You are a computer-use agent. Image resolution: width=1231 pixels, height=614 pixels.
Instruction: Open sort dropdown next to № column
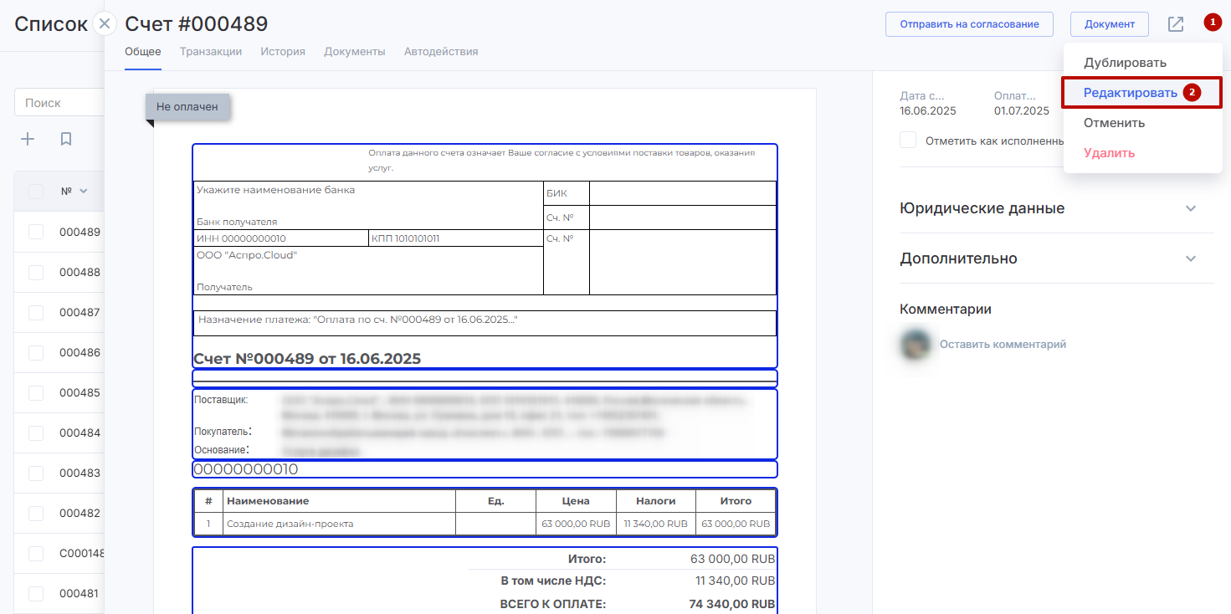coord(83,192)
